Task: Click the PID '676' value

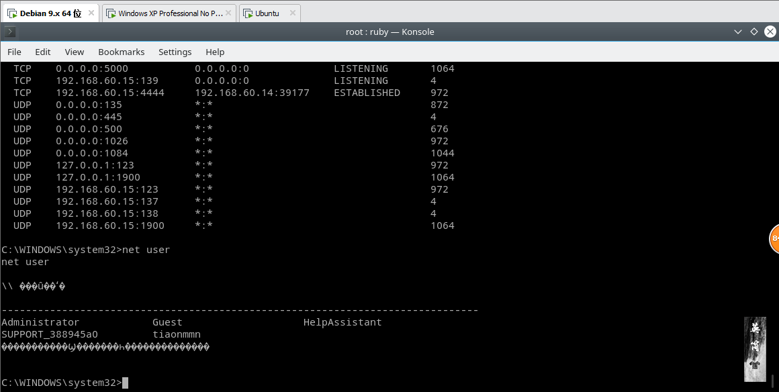Action: pyautogui.click(x=439, y=129)
